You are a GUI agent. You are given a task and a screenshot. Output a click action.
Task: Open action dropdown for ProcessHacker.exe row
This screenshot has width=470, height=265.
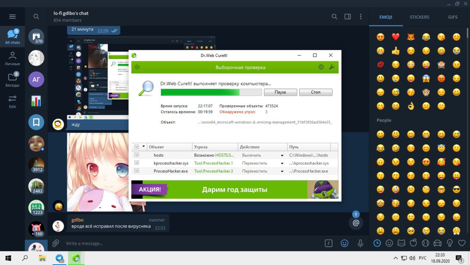(x=282, y=171)
